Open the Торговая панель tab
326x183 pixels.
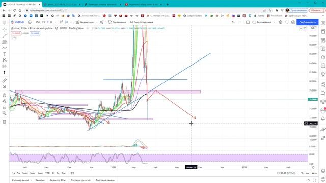(x=105, y=180)
